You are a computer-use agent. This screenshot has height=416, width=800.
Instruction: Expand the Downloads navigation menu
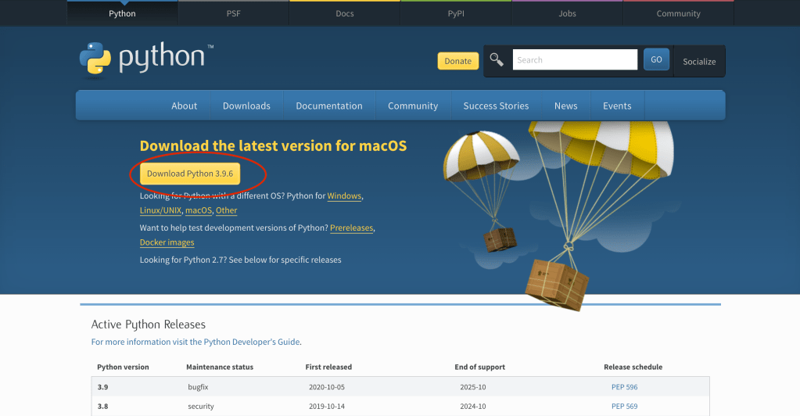coord(246,106)
